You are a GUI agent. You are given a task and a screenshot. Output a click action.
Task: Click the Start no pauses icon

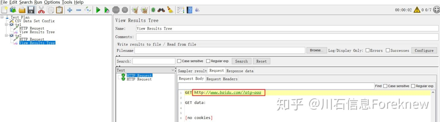(107, 10)
